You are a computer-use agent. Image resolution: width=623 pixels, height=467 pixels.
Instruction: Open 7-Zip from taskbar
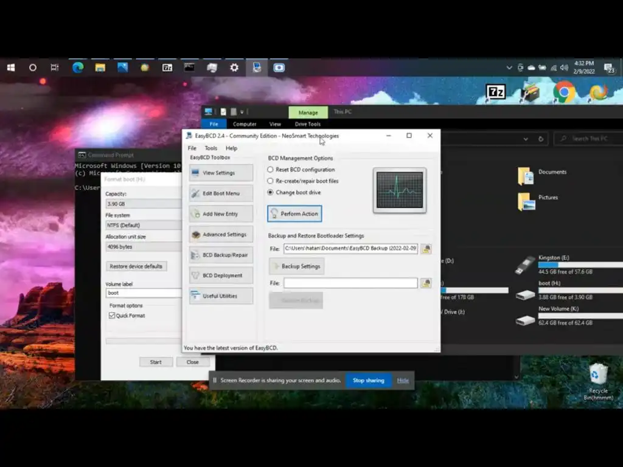tap(167, 68)
